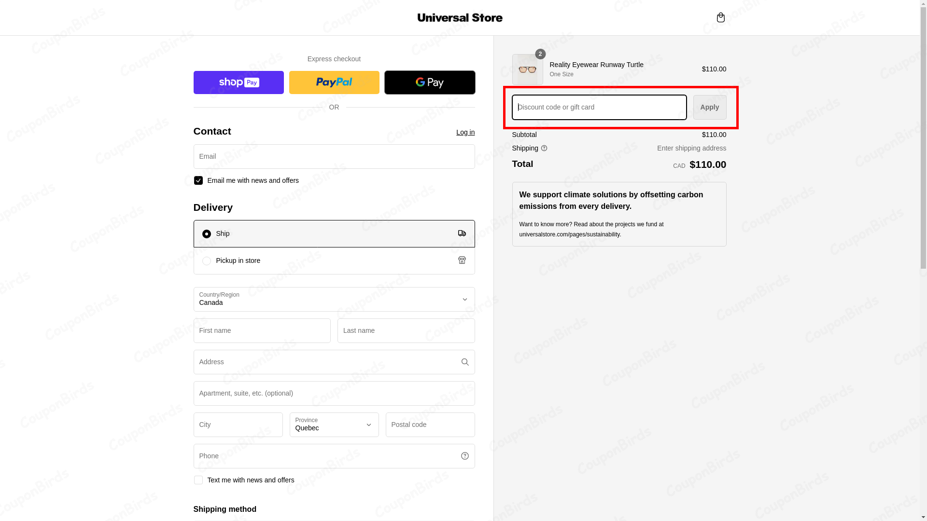Screen dimensions: 927x521
Task: Pay with Google Pay express checkout
Action: tap(430, 82)
